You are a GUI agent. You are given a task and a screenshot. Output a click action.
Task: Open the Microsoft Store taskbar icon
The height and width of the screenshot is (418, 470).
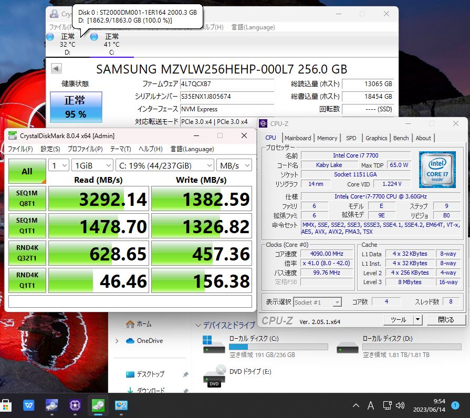coord(6,406)
